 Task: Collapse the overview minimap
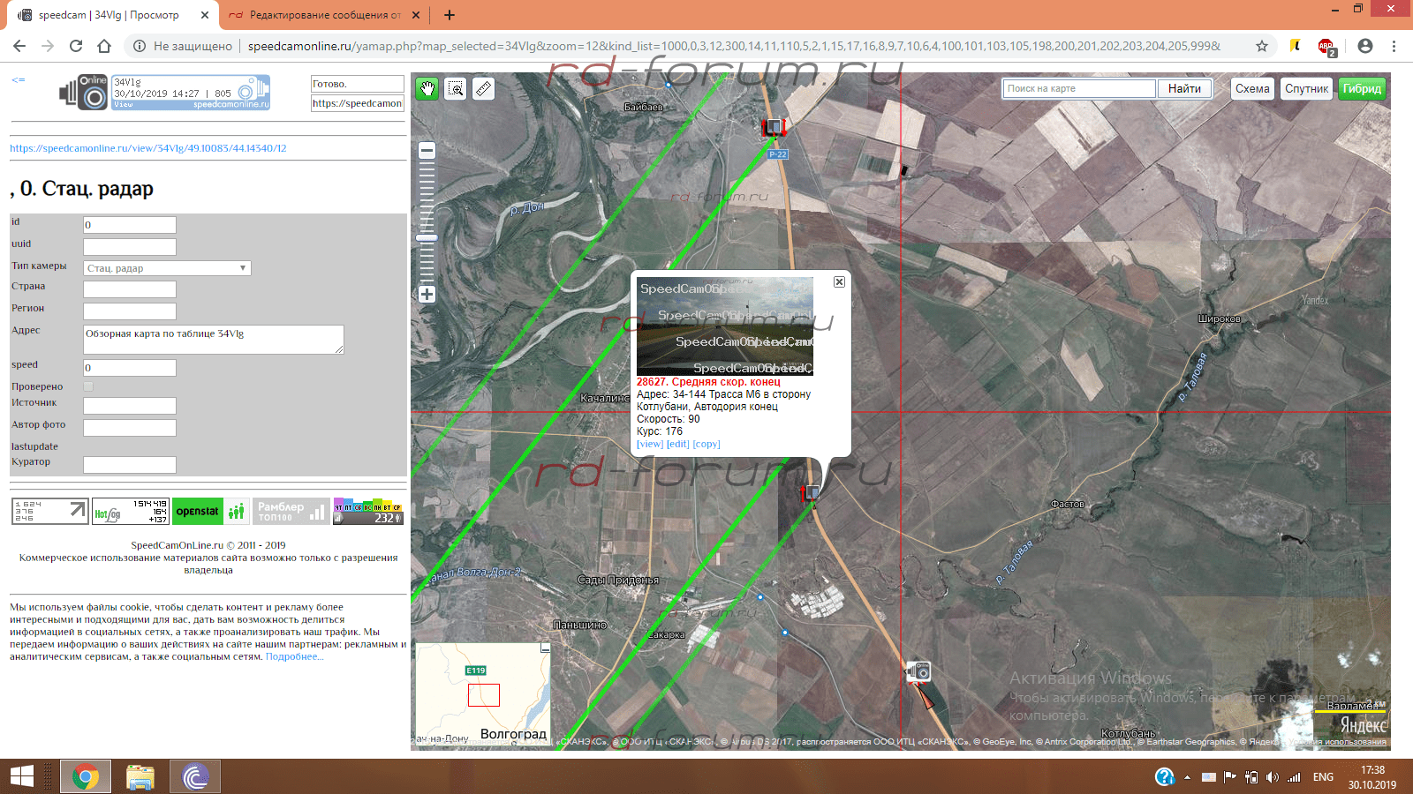click(x=545, y=648)
